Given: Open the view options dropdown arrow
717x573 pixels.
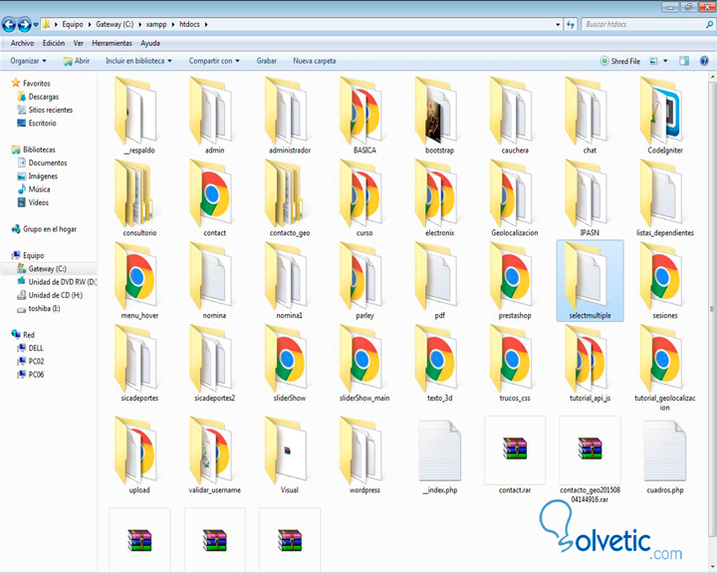Looking at the screenshot, I should coord(665,61).
